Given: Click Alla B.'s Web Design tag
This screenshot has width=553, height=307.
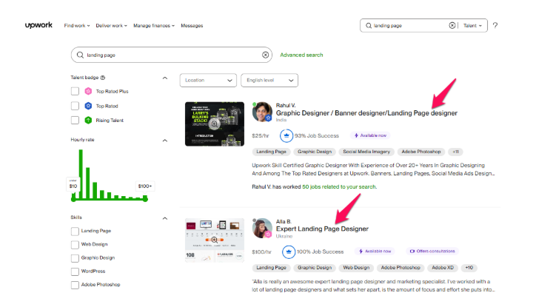Looking at the screenshot, I should [x=356, y=268].
